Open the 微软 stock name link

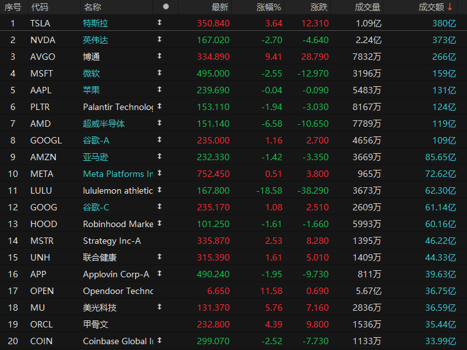point(91,73)
